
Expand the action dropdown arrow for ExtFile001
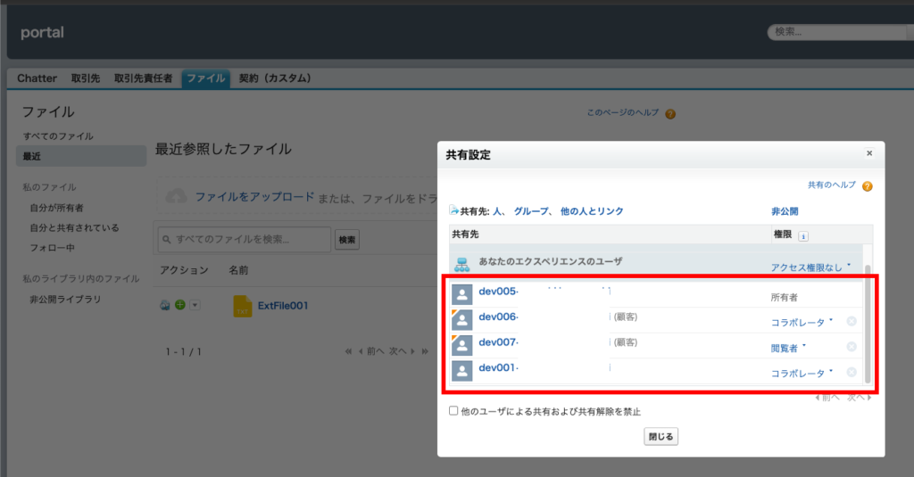(195, 305)
